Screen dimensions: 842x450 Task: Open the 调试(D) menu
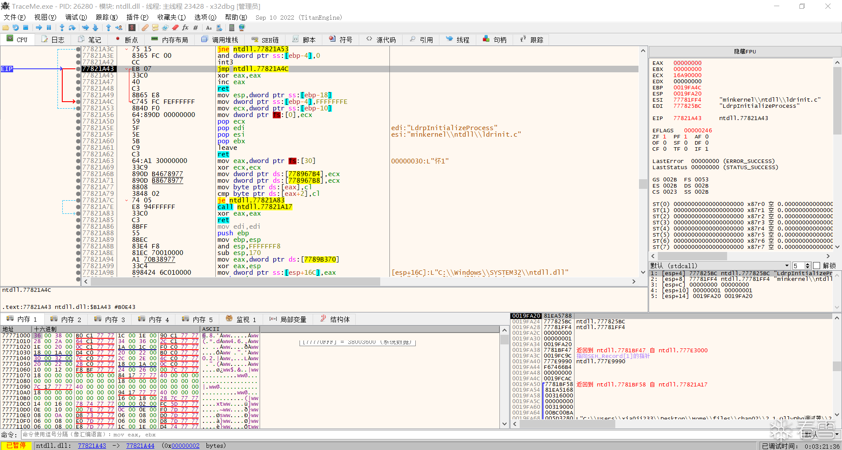[x=76, y=17]
